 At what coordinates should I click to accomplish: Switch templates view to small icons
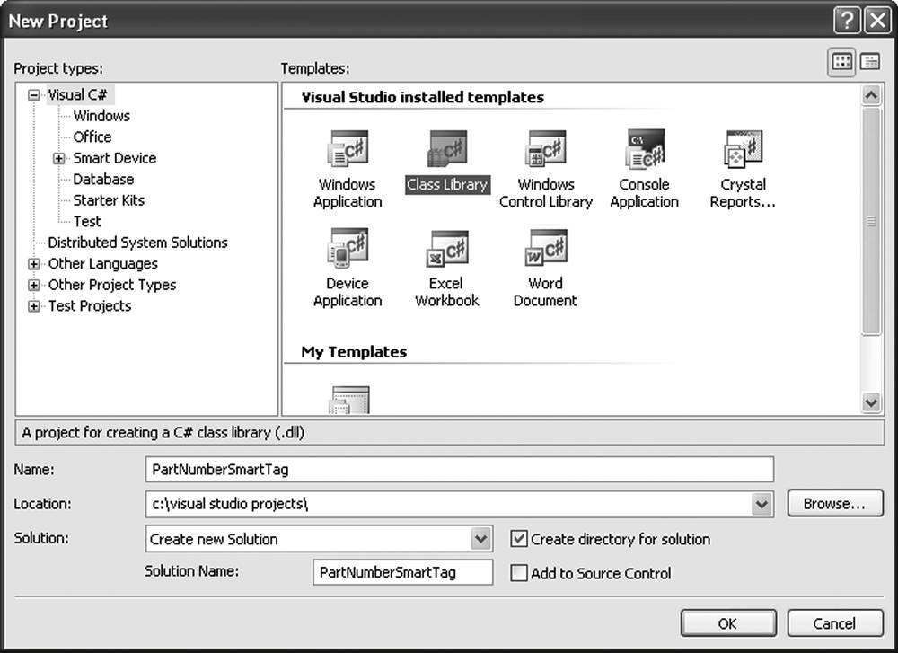click(870, 62)
